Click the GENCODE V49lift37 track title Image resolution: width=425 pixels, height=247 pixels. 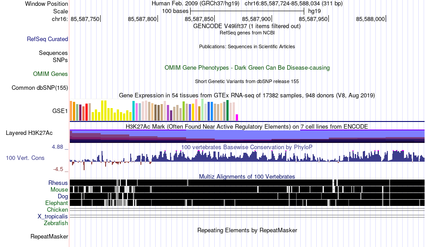[x=247, y=26]
